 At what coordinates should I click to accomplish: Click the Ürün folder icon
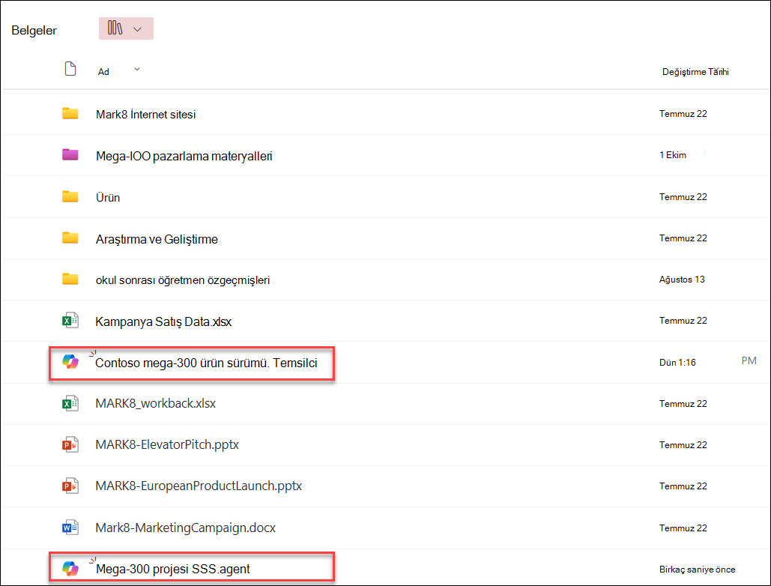(x=70, y=196)
